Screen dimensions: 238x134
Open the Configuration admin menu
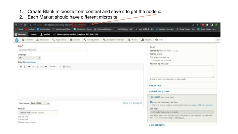tap(91, 40)
